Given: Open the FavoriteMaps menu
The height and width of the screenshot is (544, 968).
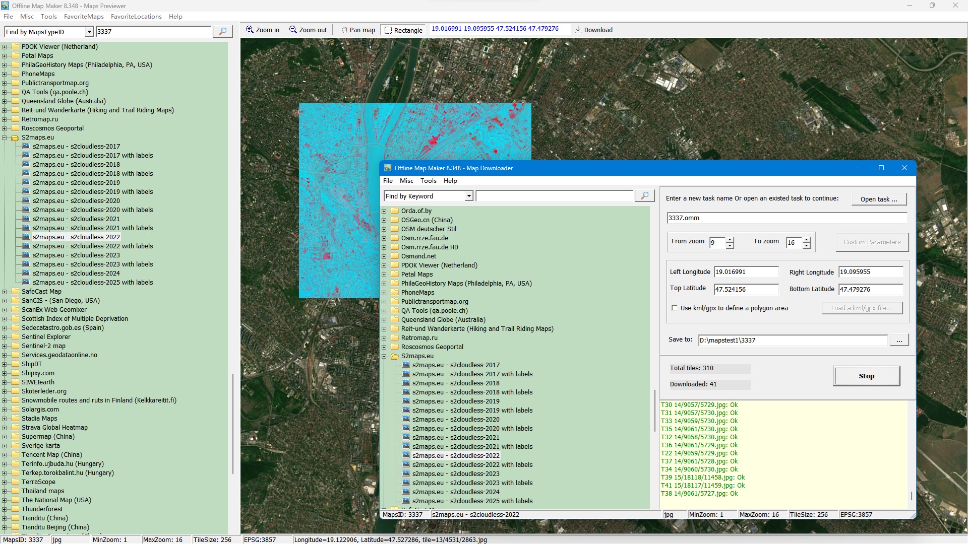Looking at the screenshot, I should click(x=84, y=17).
